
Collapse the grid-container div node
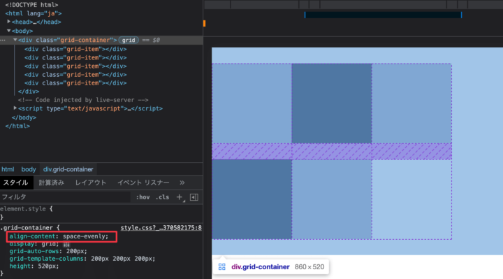point(15,40)
